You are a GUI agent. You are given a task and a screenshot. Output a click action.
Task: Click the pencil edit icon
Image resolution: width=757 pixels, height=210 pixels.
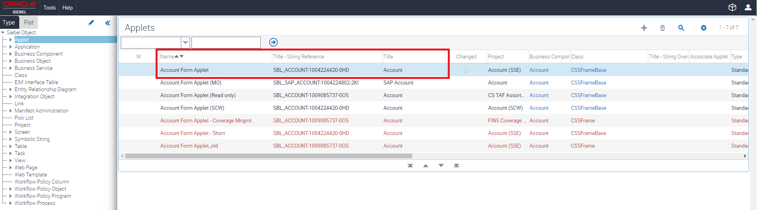(x=91, y=23)
